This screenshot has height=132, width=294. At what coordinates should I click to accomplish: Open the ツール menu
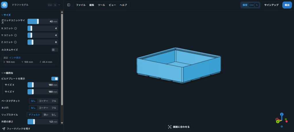(x=101, y=5)
